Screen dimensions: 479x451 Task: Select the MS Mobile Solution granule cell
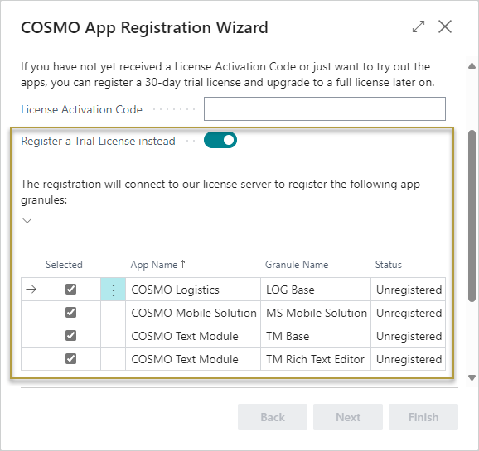tap(316, 313)
